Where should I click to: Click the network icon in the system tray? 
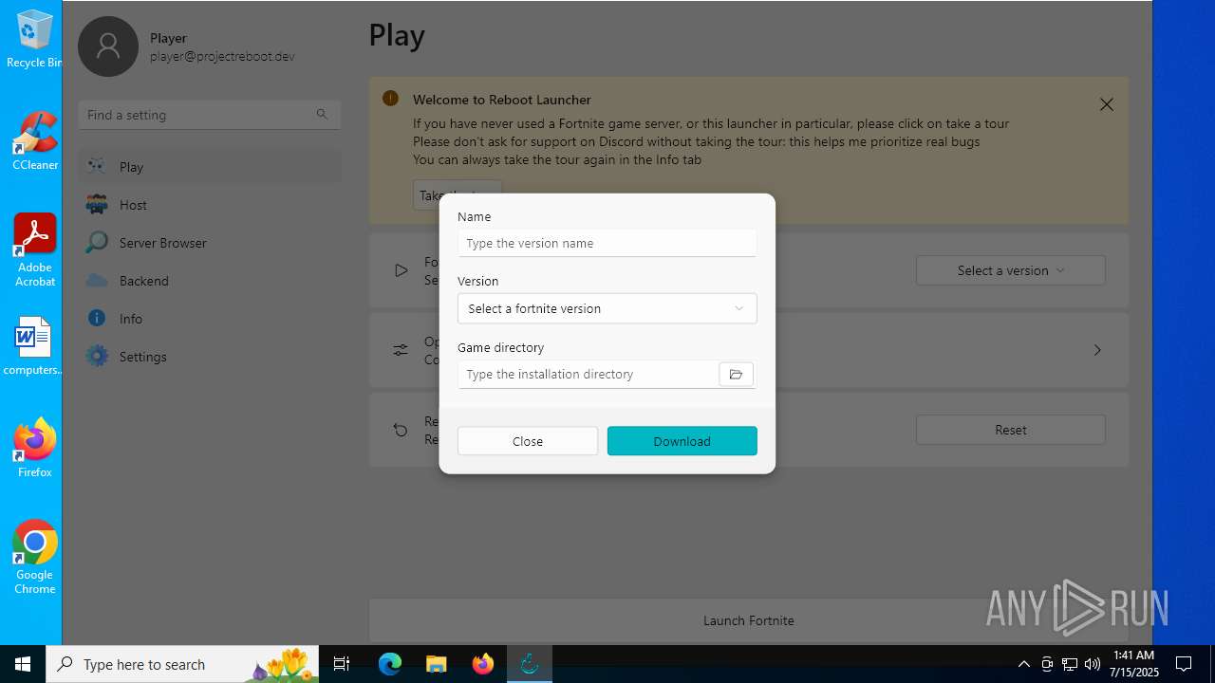coord(1069,664)
